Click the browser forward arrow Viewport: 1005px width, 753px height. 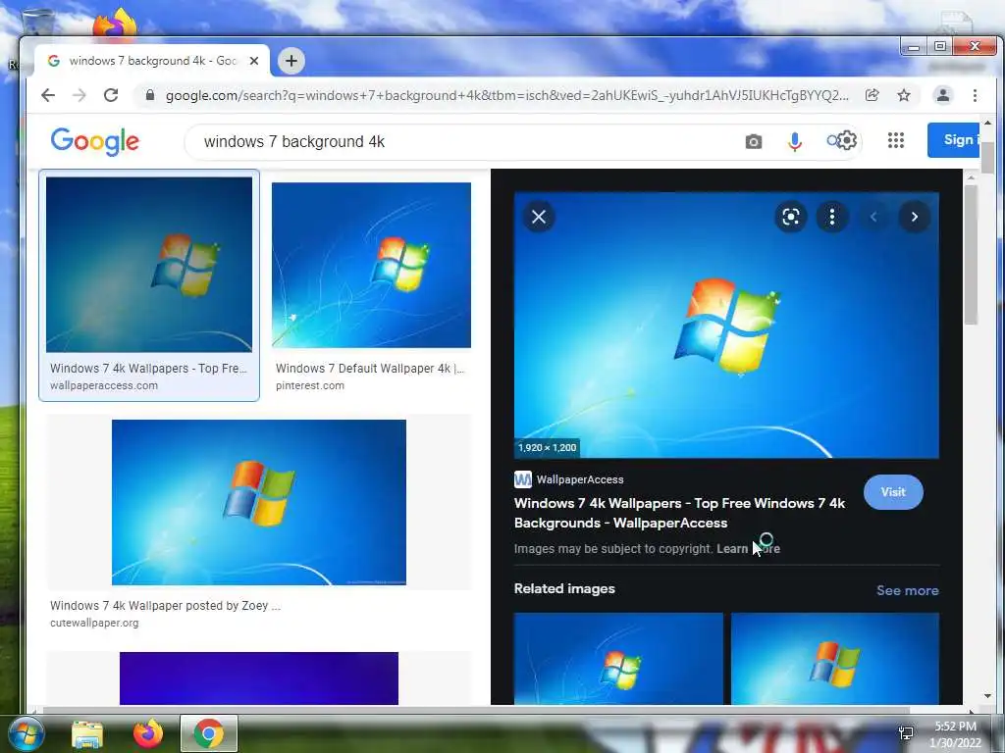tap(79, 95)
